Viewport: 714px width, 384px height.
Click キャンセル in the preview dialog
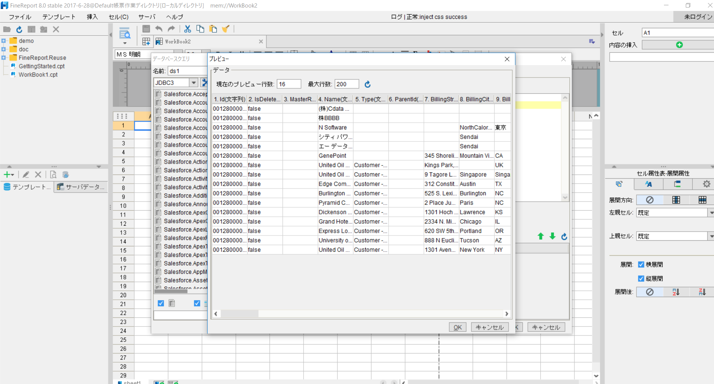490,327
